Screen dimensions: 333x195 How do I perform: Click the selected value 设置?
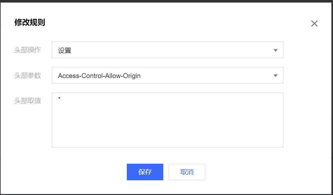click(x=65, y=51)
